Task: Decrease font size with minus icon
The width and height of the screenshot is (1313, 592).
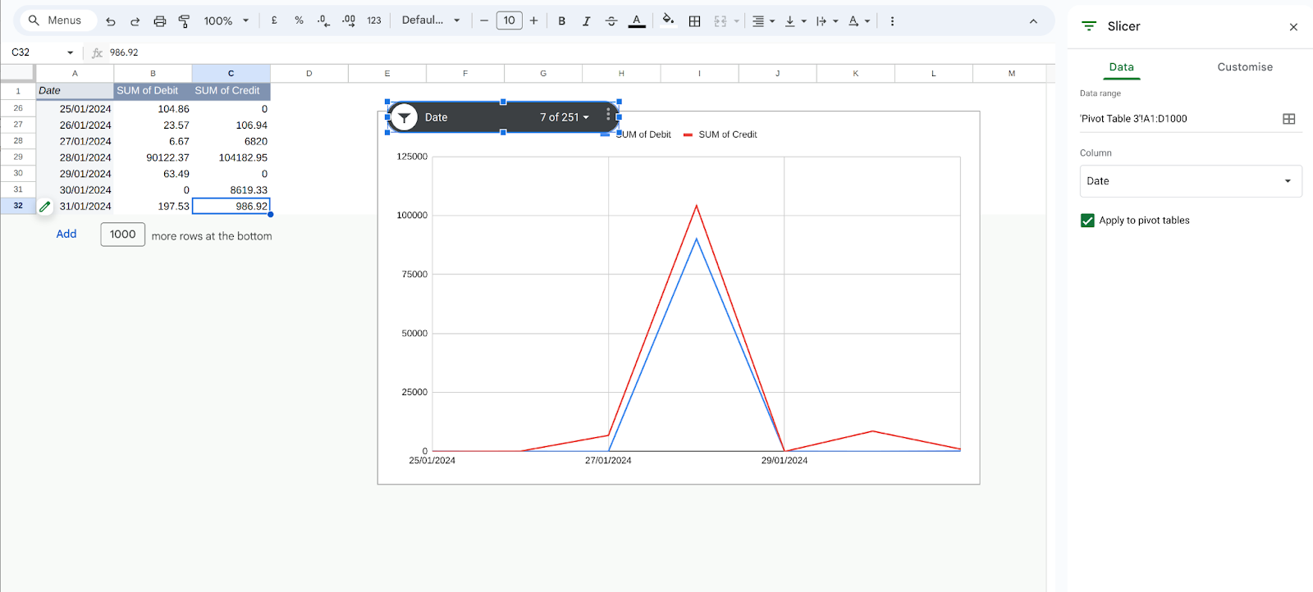Action: pos(484,20)
